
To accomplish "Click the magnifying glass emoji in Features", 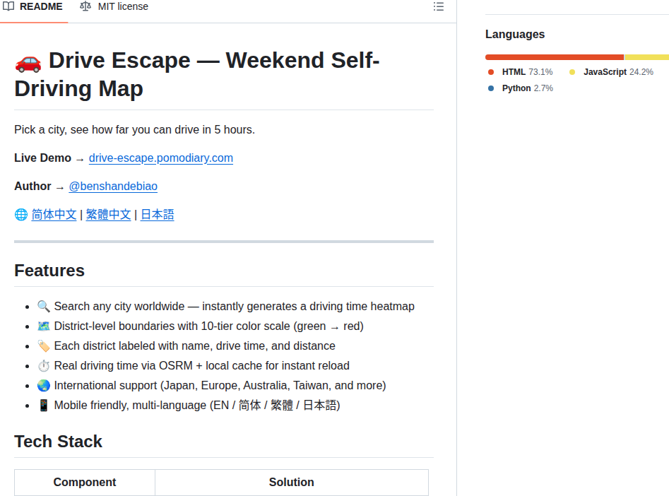I will point(44,307).
